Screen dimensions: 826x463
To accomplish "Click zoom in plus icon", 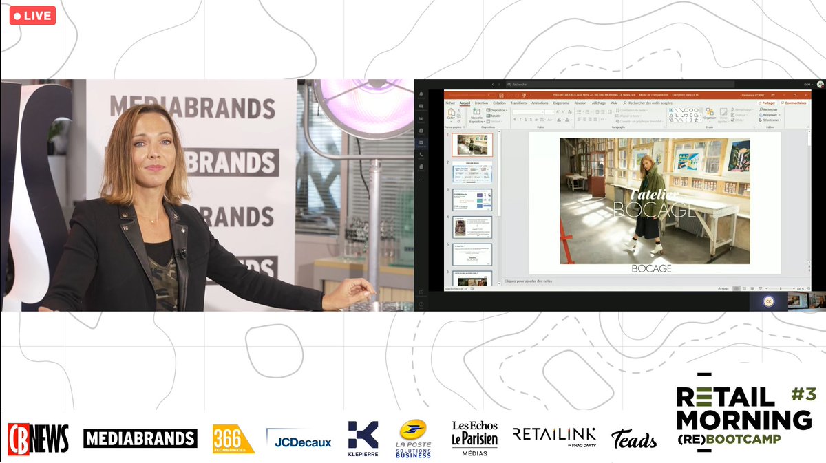I will tap(794, 288).
